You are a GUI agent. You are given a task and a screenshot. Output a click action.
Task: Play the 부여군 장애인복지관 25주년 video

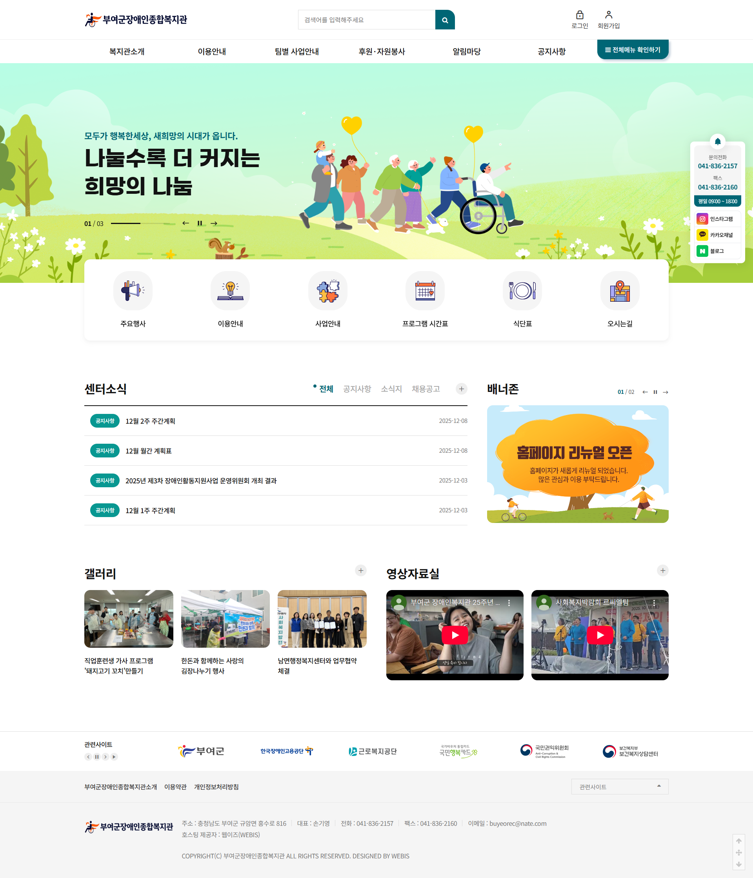(455, 635)
